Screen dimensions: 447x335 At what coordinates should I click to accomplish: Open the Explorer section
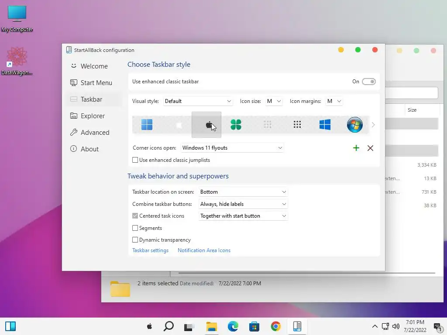point(94,116)
